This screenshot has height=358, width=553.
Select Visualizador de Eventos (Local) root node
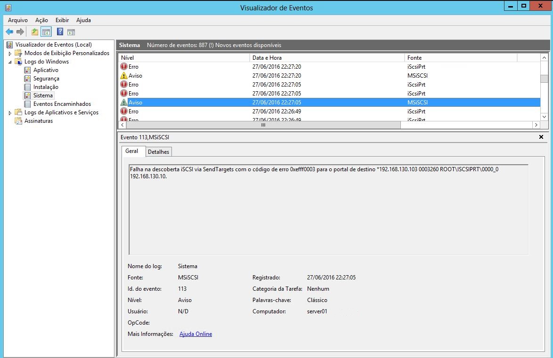tap(54, 45)
